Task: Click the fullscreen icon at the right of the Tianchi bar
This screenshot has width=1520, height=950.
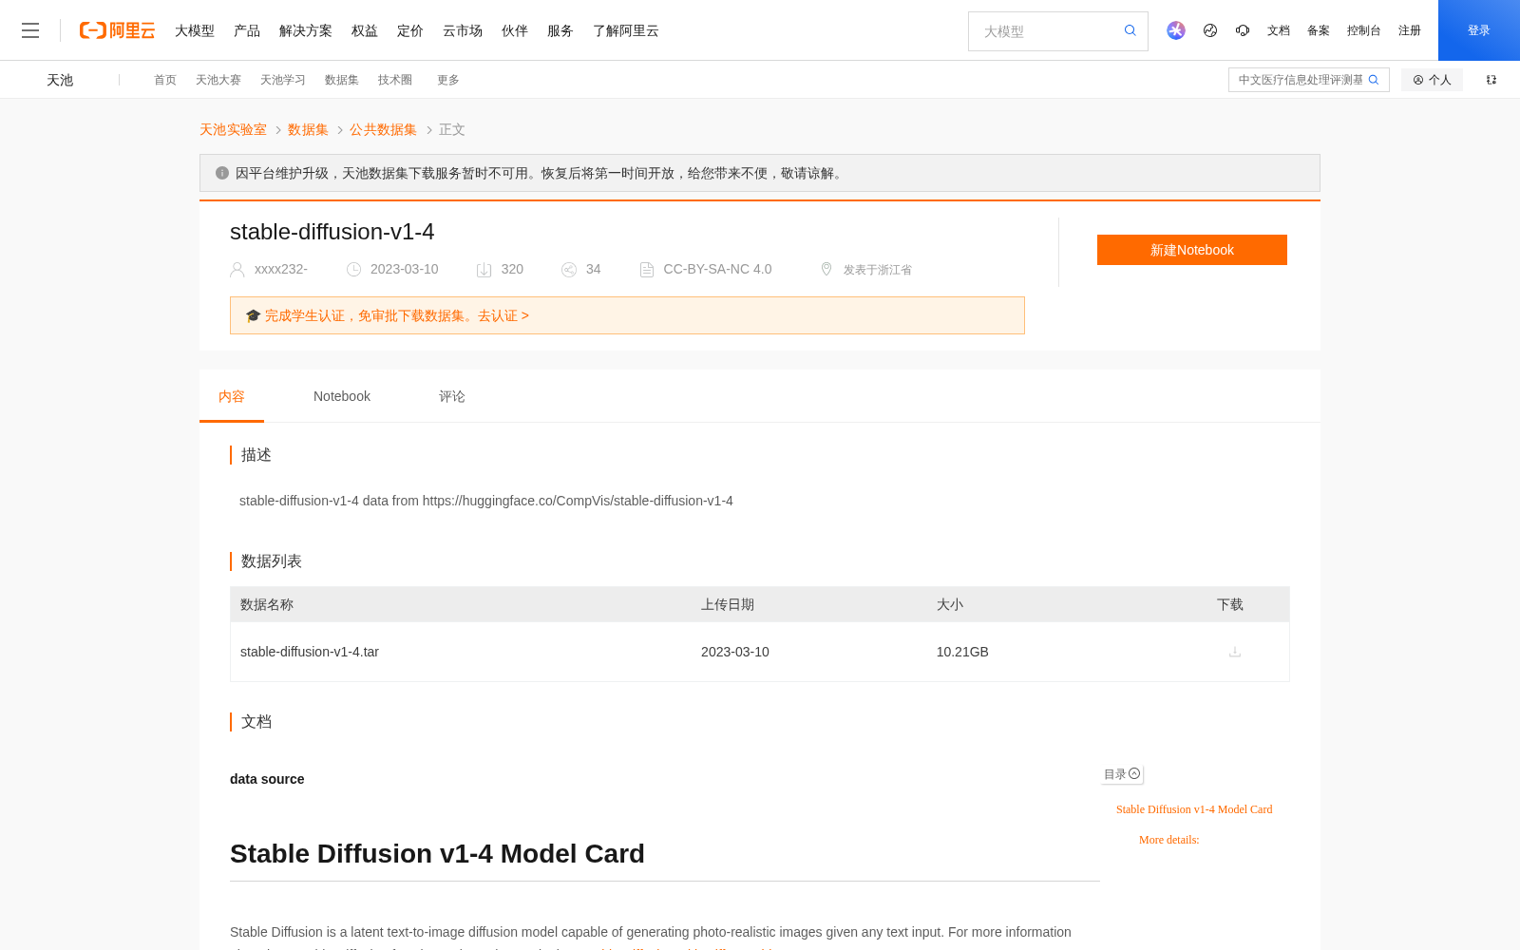Action: tap(1491, 80)
